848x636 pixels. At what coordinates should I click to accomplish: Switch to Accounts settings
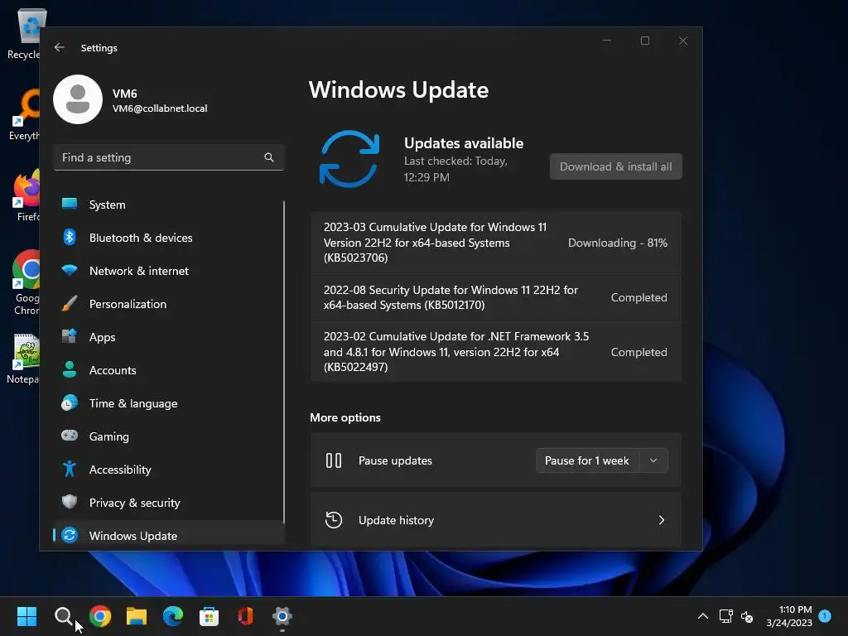pyautogui.click(x=169, y=370)
